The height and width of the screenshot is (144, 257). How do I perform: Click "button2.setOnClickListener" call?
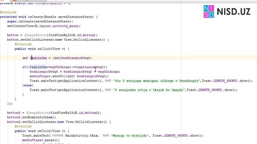click(x=31, y=122)
